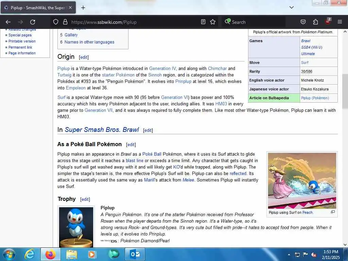
Task: Edit As a Poké Ball Pokémon section
Action: [x=131, y=145]
